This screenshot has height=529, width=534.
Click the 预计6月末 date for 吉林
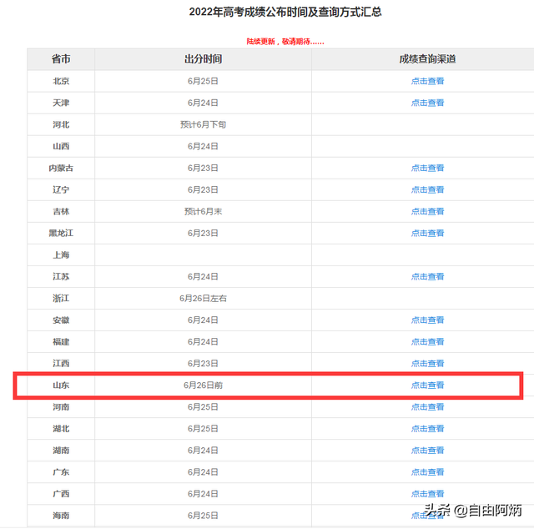pos(203,212)
